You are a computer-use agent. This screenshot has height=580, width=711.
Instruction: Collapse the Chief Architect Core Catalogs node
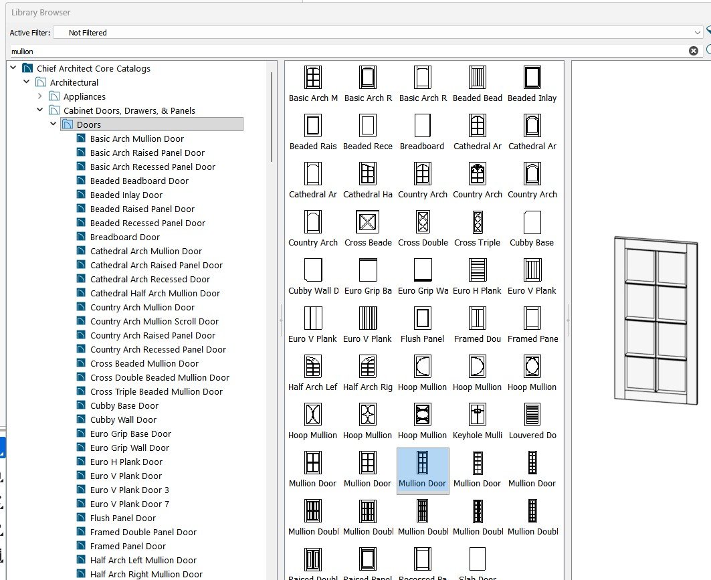pyautogui.click(x=14, y=68)
